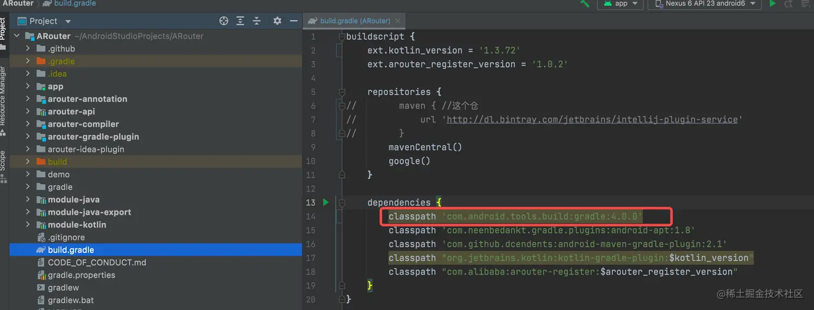Run the app with green play button

773,3
